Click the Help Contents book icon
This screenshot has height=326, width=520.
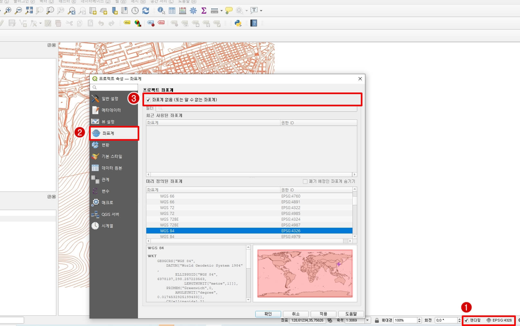pos(254,23)
